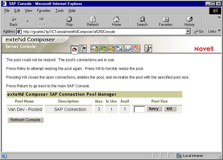This screenshot has height=160, width=223.
Task: Open the File menu
Action: click(x=7, y=11)
